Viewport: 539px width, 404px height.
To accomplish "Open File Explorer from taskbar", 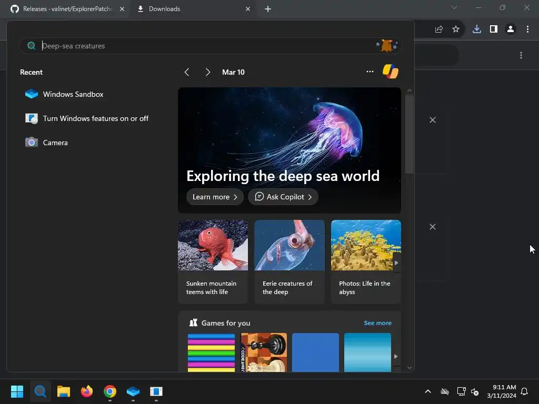I will [x=64, y=391].
